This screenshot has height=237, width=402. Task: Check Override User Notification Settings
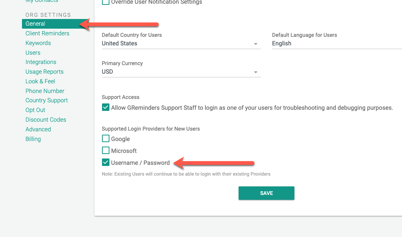(105, 2)
